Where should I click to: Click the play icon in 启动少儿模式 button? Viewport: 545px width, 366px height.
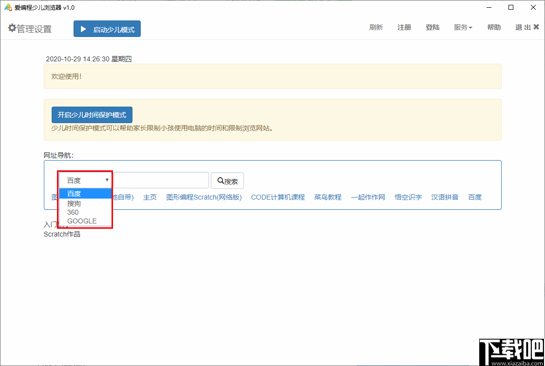point(83,29)
